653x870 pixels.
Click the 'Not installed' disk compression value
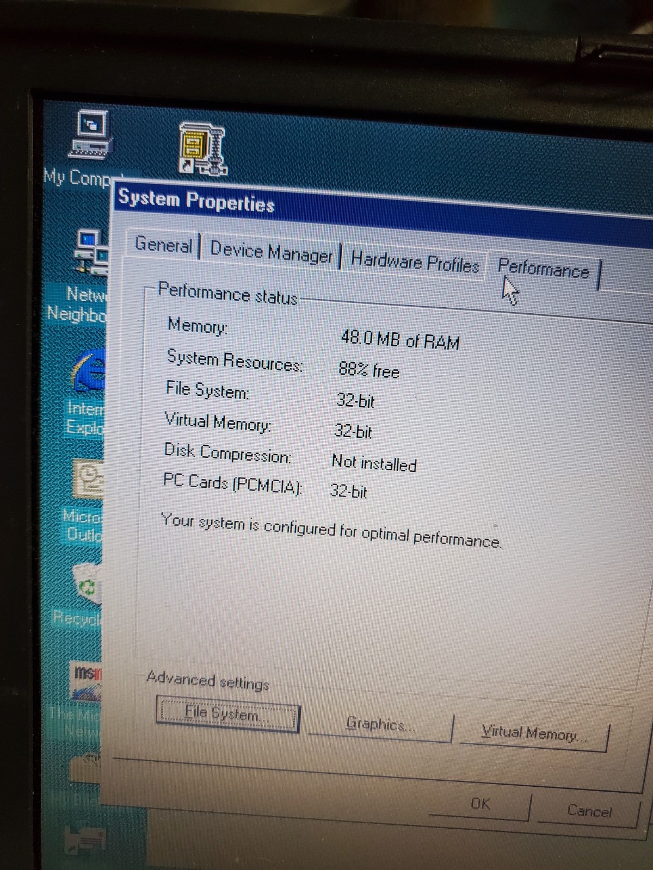[374, 463]
